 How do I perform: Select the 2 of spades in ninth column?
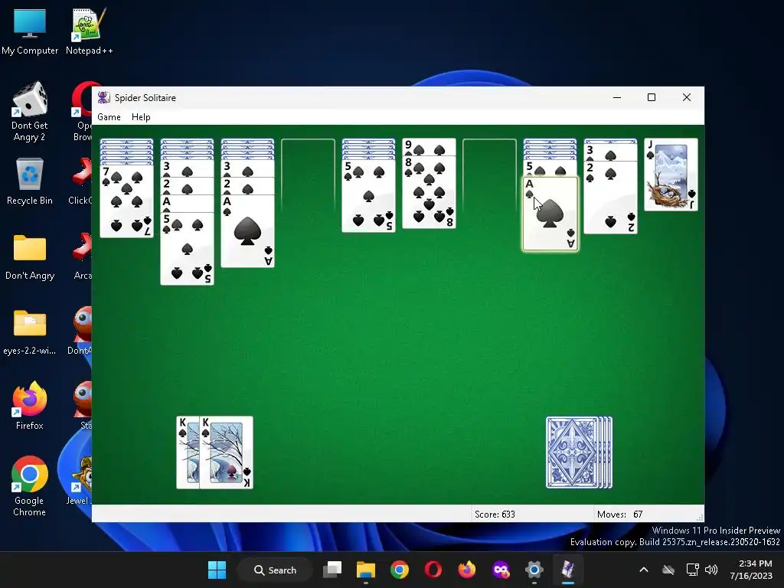pyautogui.click(x=610, y=197)
